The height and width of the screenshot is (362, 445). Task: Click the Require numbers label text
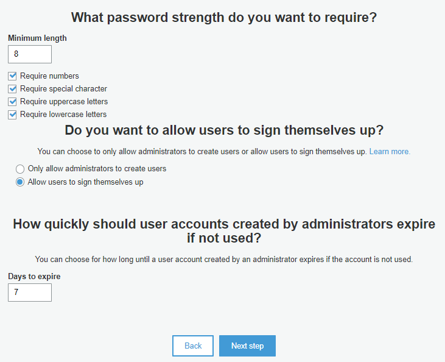pyautogui.click(x=49, y=76)
